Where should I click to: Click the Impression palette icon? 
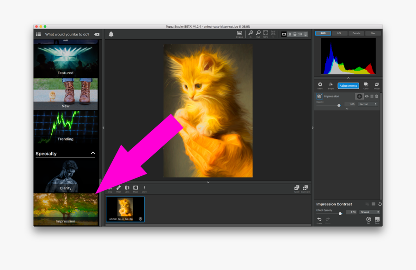pyautogui.click(x=319, y=96)
